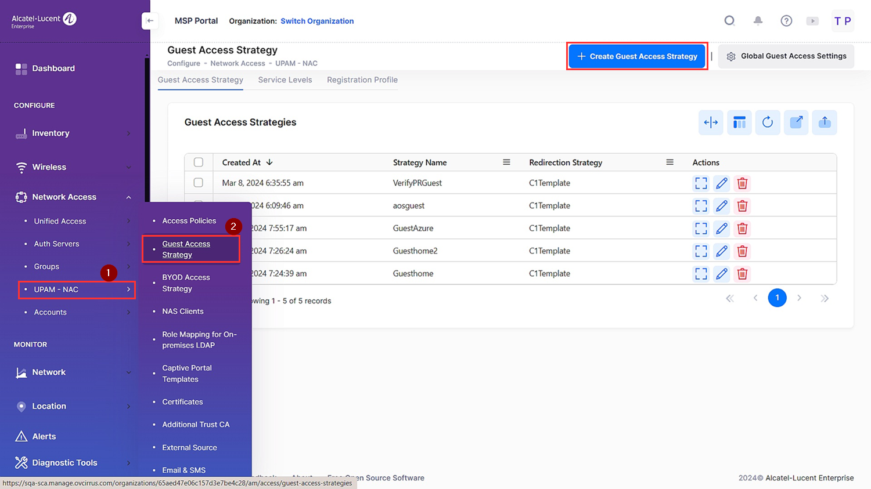The width and height of the screenshot is (871, 489).
Task: Click the fit columns width icon
Action: click(711, 122)
